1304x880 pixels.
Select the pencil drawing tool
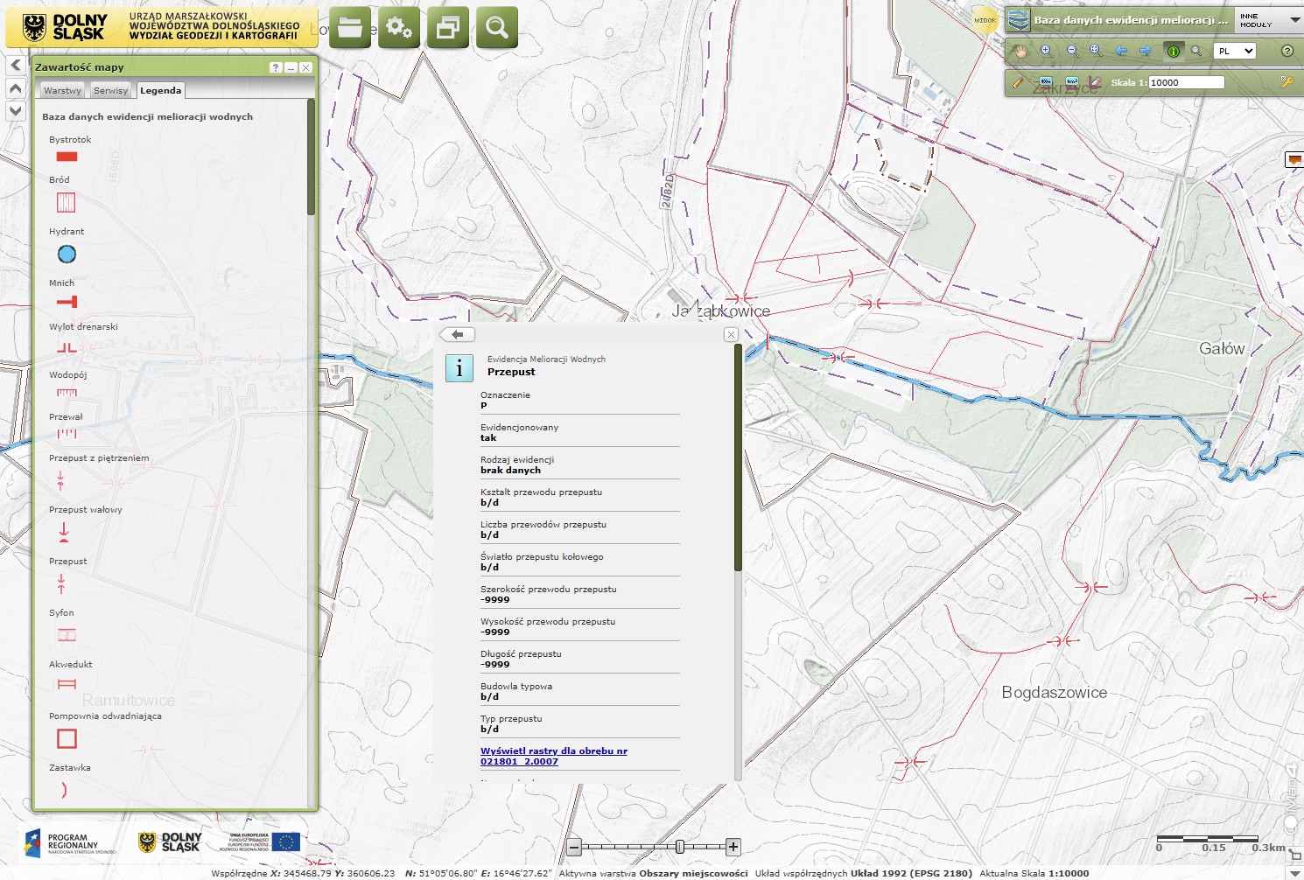1018,82
